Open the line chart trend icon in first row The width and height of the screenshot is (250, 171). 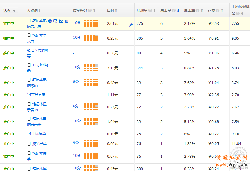tap(61, 21)
